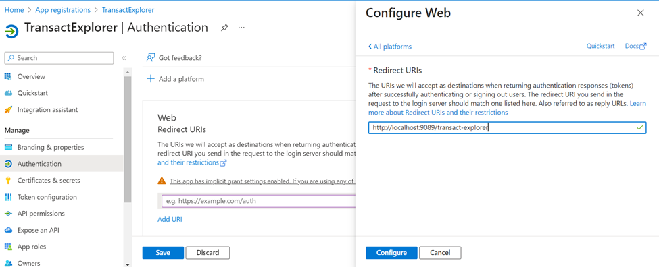This screenshot has height=267, width=659.
Task: Click the Cancel button in panel
Action: 440,253
